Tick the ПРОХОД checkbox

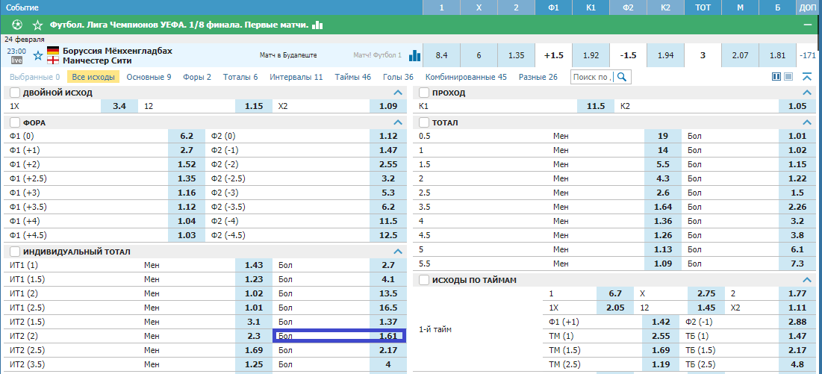[424, 93]
